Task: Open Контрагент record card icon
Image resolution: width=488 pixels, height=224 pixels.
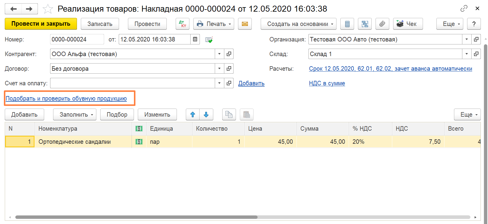Action: (x=229, y=54)
